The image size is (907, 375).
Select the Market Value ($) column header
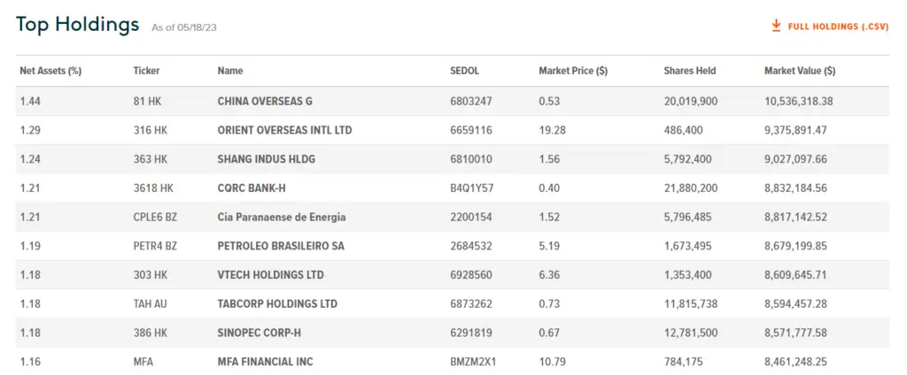(x=800, y=71)
